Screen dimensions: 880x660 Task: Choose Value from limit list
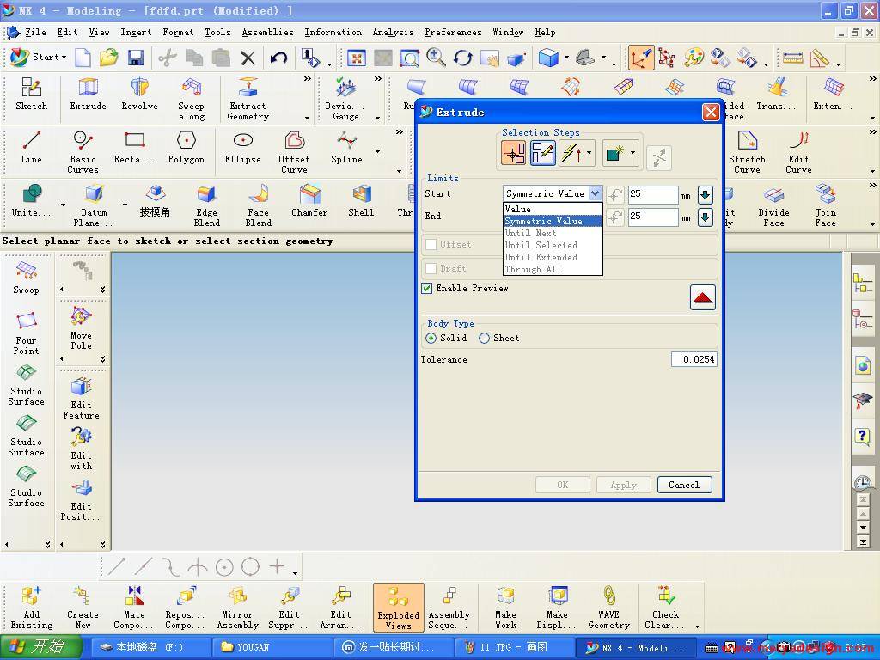tap(553, 209)
